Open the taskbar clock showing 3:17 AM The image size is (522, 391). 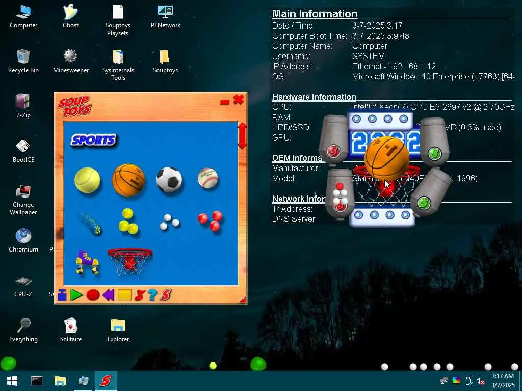[x=503, y=381]
